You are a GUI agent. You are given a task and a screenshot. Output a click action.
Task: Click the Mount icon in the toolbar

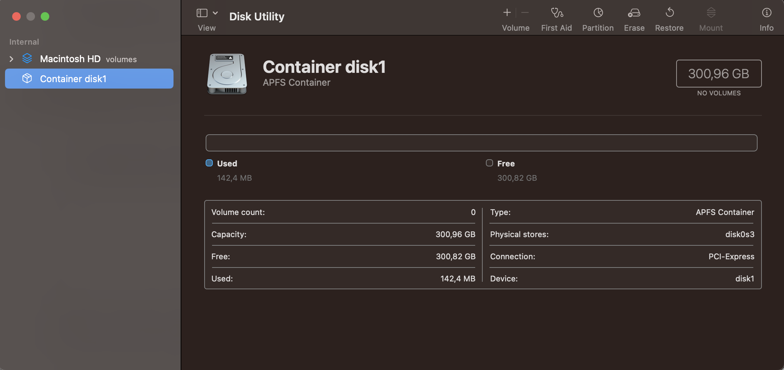(x=710, y=13)
